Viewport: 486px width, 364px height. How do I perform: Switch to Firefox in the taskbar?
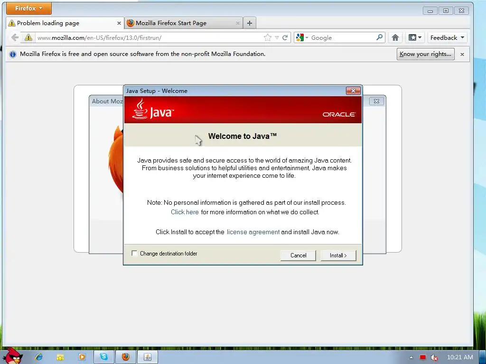tap(125, 357)
